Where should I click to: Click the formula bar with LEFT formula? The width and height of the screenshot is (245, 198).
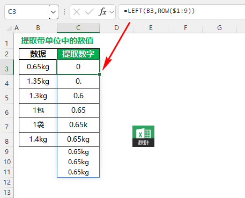[181, 12]
